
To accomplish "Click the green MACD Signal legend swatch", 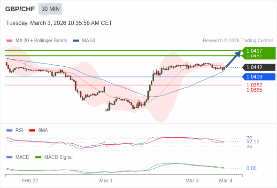I will click(x=38, y=157).
